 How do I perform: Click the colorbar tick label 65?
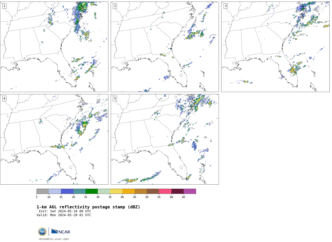[184, 197]
